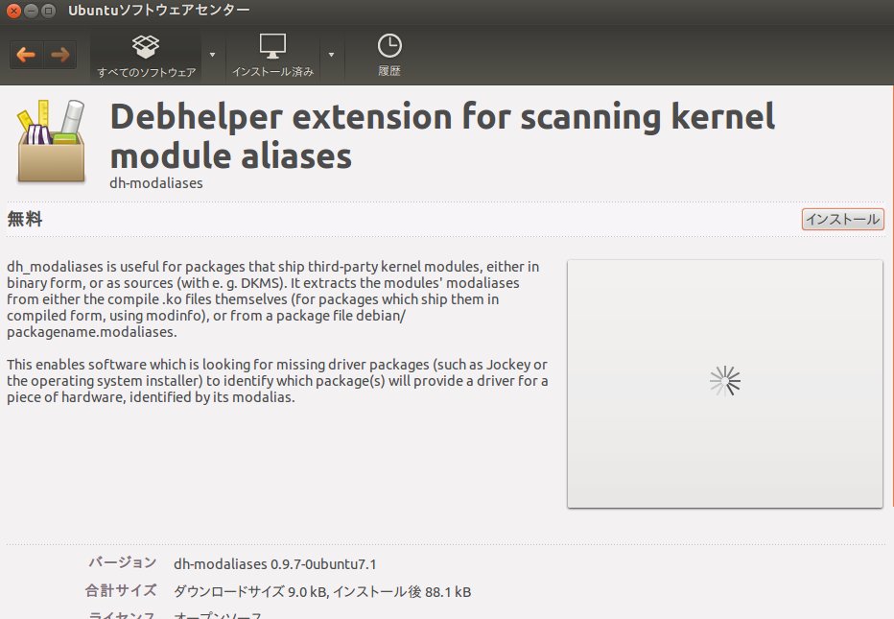Go forward with the right arrow button
The image size is (894, 619).
coord(59,55)
